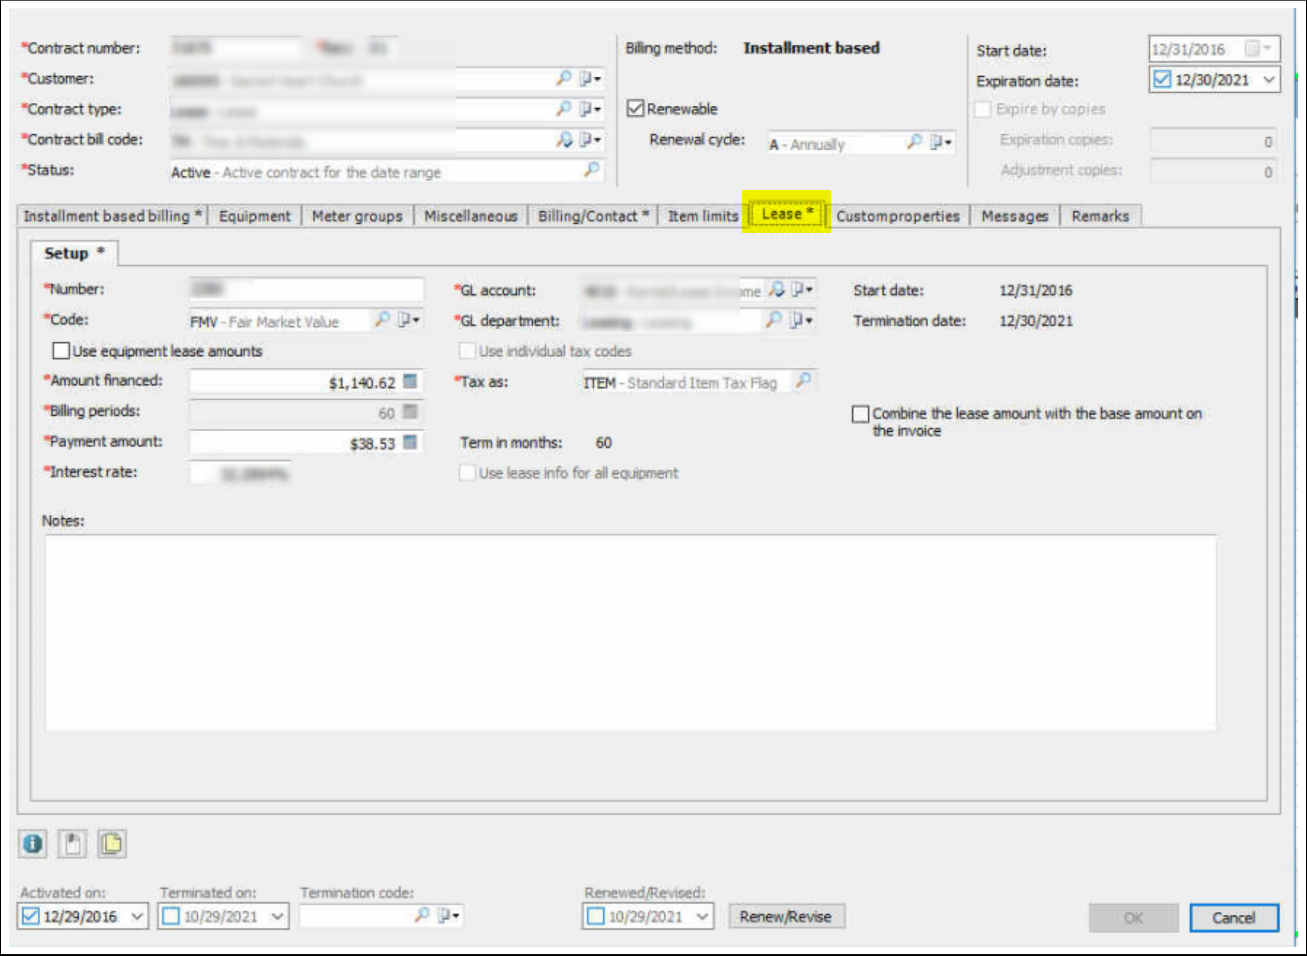Toggle the Expiration date checkbox
The height and width of the screenshot is (956, 1307).
[1162, 79]
